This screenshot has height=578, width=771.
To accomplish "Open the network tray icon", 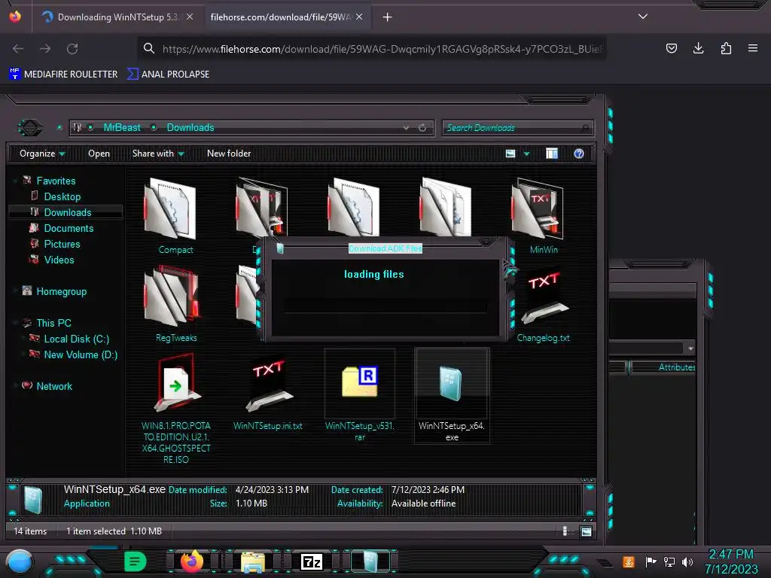I will coord(669,561).
